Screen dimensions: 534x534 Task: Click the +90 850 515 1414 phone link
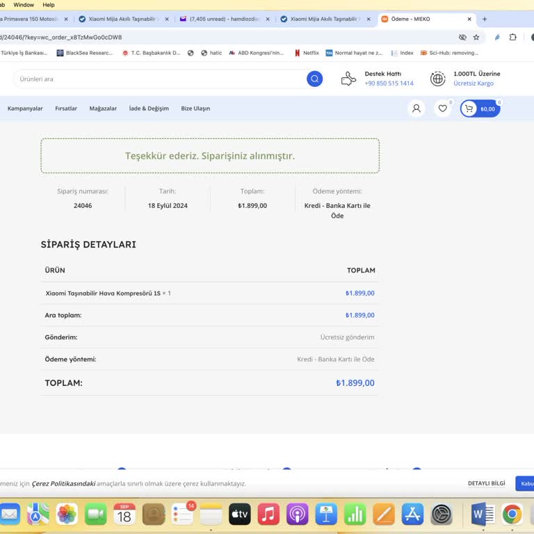(x=389, y=83)
